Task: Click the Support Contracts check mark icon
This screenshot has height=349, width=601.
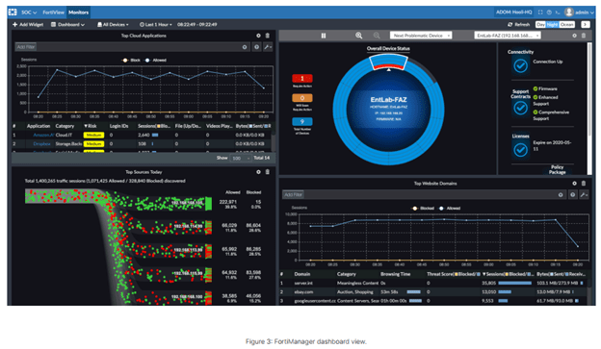Action: (x=520, y=108)
